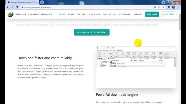
Task: Click the page vertical scrollbar thumb
Action: click(x=180, y=22)
